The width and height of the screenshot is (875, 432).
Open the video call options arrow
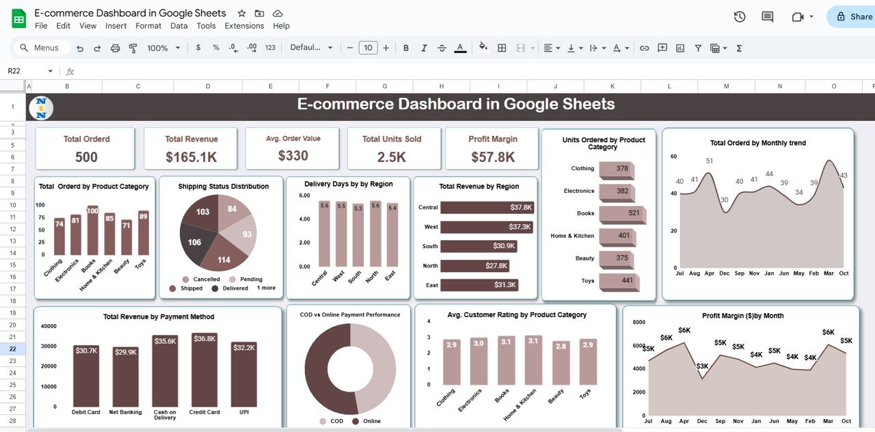(x=811, y=17)
